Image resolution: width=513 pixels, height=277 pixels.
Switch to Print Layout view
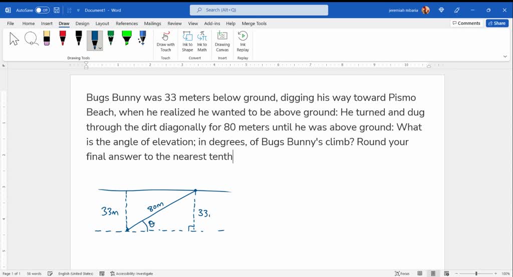coord(433,273)
